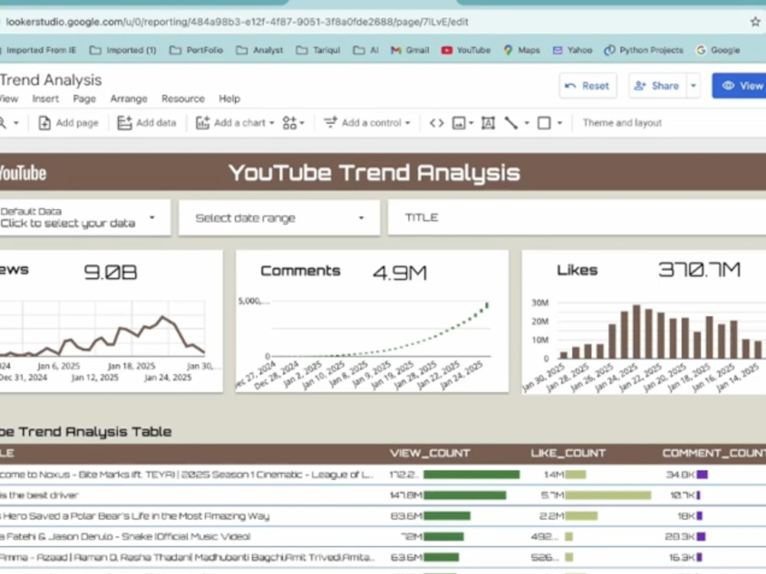Expand the line tool dropdown arrow
The image size is (766, 574).
click(527, 123)
